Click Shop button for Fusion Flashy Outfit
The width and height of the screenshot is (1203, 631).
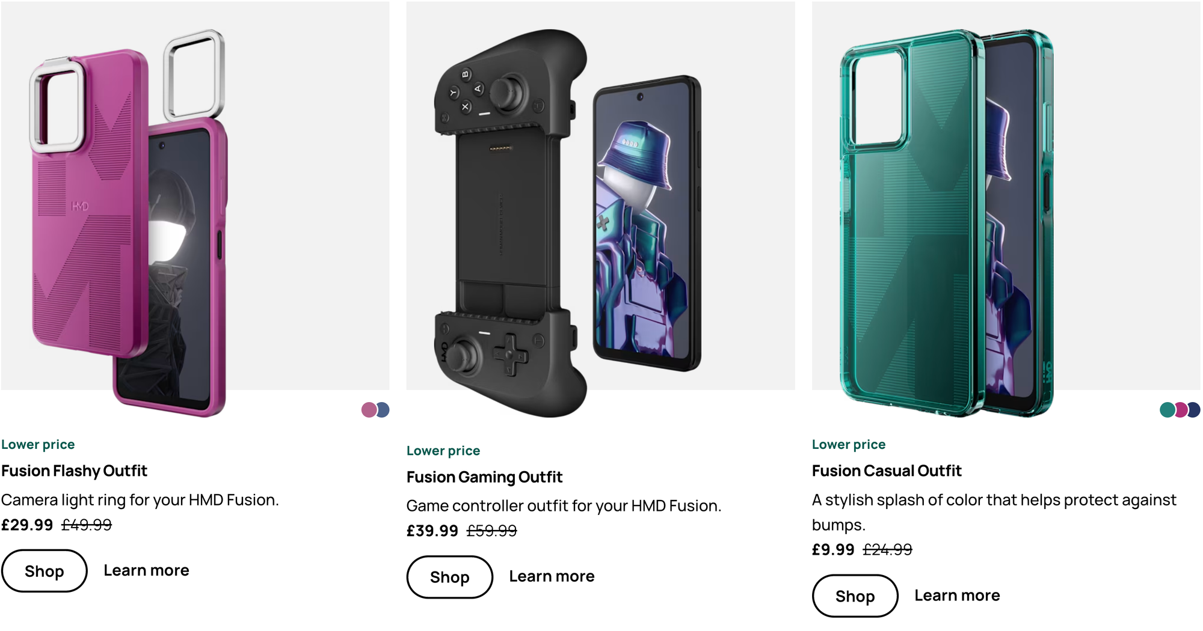[x=45, y=571]
